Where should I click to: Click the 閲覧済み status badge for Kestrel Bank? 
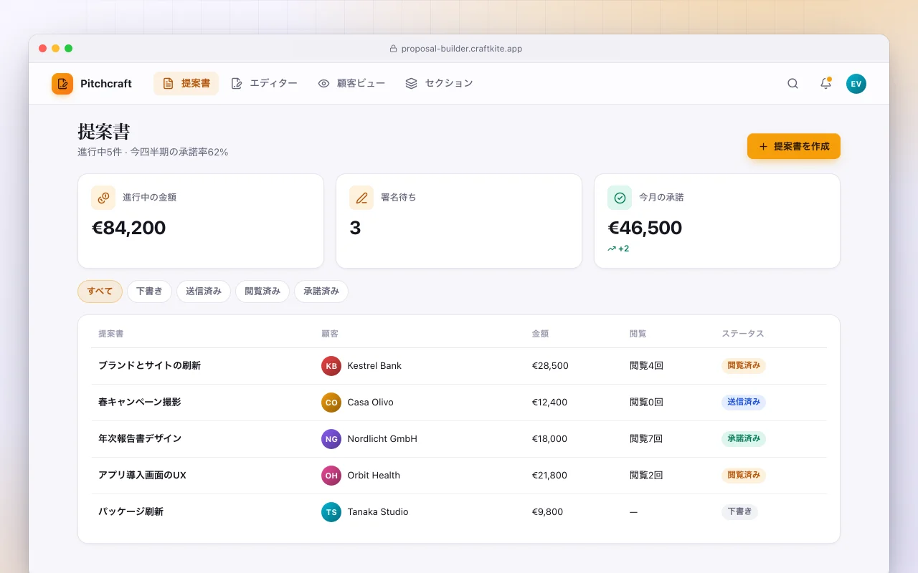pyautogui.click(x=744, y=366)
